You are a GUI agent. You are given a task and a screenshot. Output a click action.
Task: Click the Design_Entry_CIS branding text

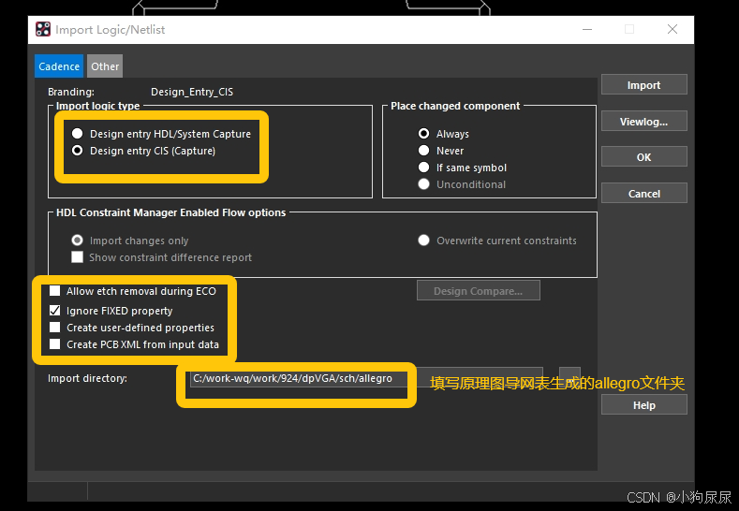(x=192, y=92)
